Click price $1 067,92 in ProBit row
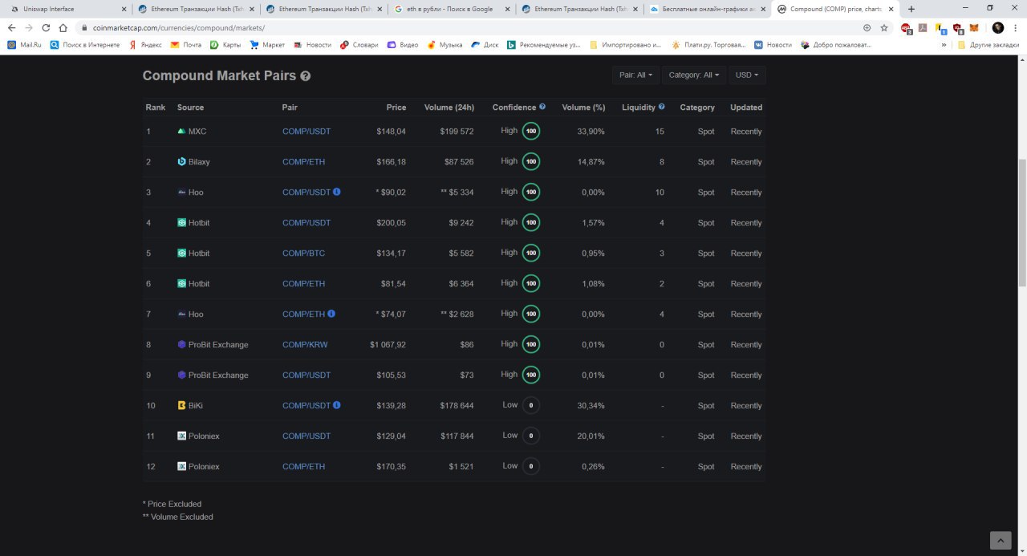Screen dimensions: 1027x556 tap(388, 344)
